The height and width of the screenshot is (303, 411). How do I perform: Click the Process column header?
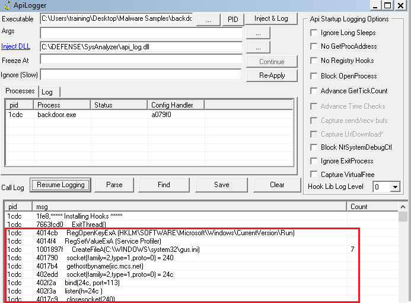(x=62, y=105)
